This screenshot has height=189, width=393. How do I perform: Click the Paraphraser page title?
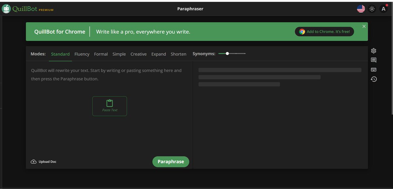point(190,9)
